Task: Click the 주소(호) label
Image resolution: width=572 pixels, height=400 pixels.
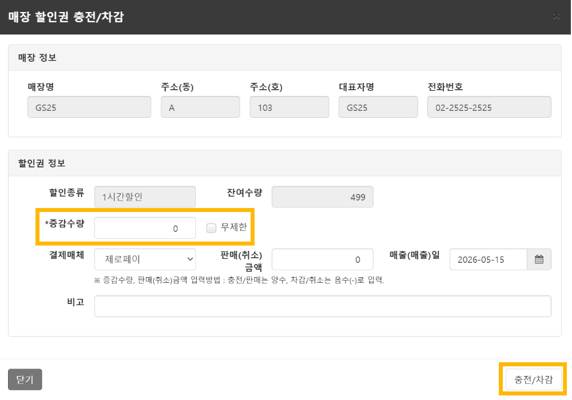Action: click(x=267, y=87)
